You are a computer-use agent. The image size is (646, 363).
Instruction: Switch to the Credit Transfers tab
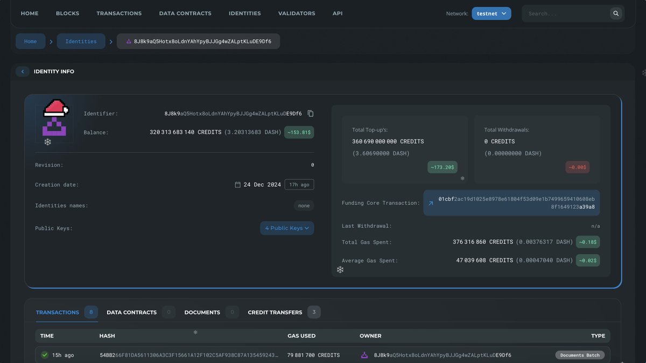(x=275, y=312)
